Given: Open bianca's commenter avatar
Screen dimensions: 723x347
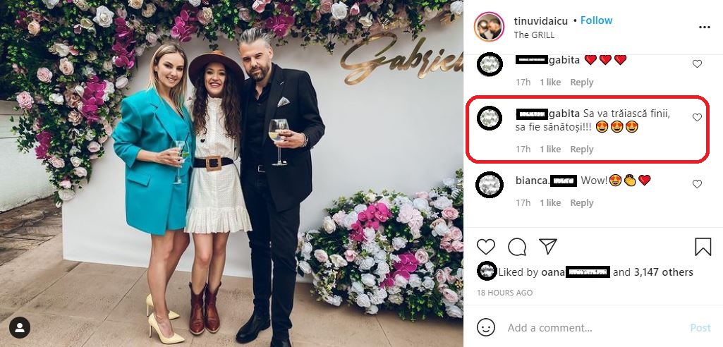Looking at the screenshot, I should (x=490, y=184).
